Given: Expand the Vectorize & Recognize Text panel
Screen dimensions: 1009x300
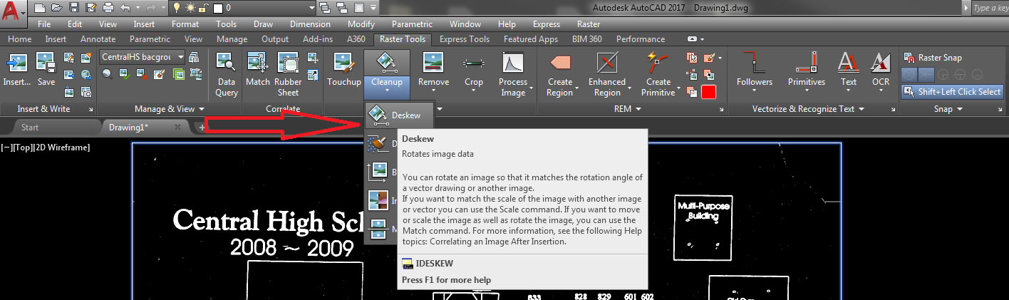Looking at the screenshot, I should [809, 109].
